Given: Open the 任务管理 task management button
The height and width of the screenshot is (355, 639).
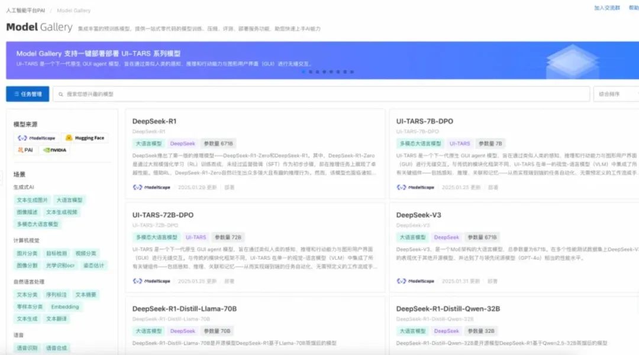Looking at the screenshot, I should tap(28, 94).
